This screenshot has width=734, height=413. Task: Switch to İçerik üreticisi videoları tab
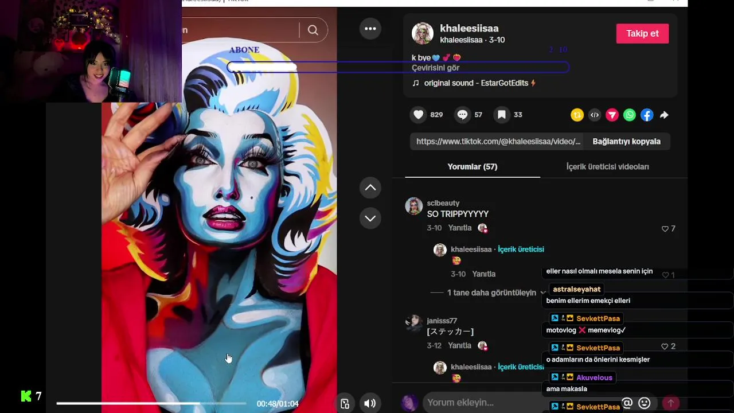point(608,166)
